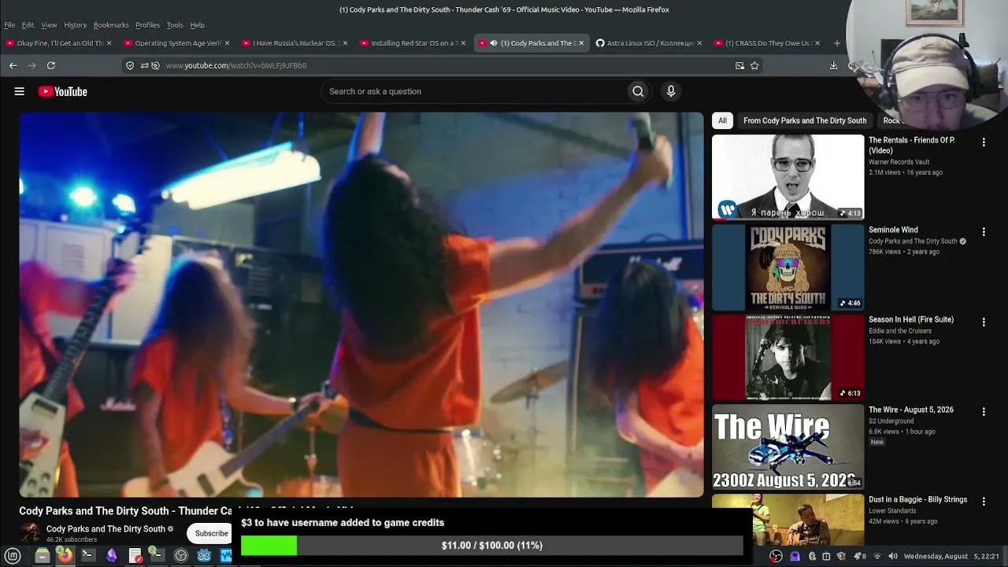Viewport: 1008px width, 567px height.
Task: Play The Wire 2300Z thumbnail
Action: (x=787, y=447)
